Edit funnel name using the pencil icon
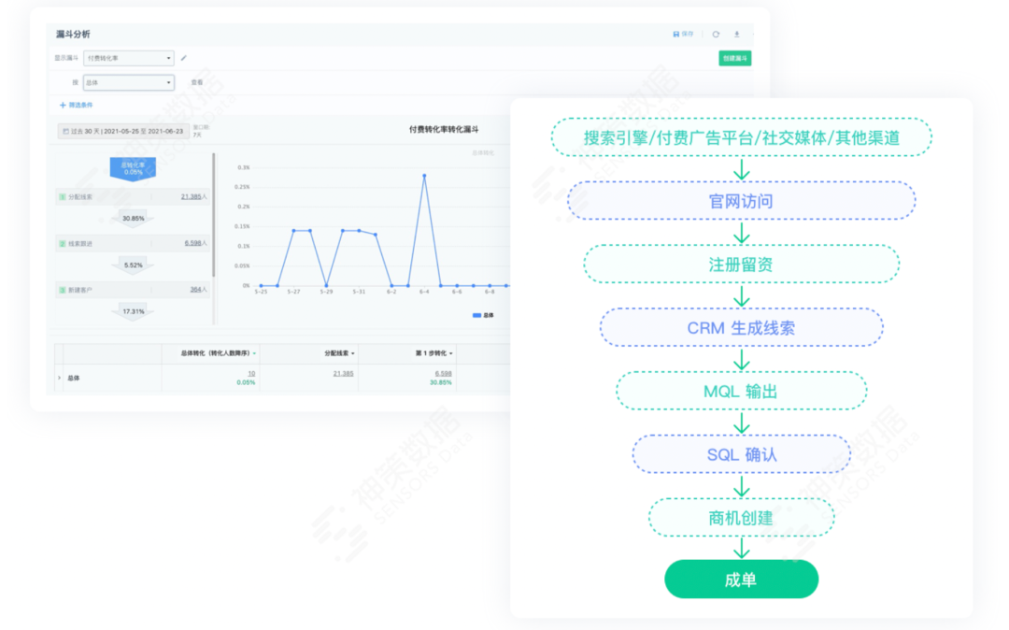The width and height of the screenshot is (1009, 630). tap(184, 58)
